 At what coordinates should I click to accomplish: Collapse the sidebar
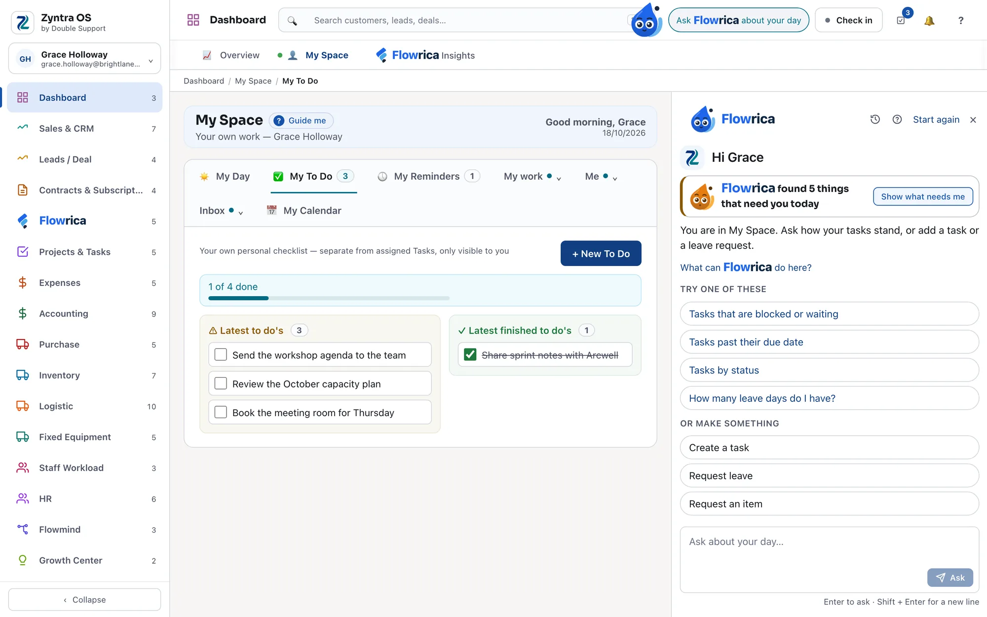[85, 599]
